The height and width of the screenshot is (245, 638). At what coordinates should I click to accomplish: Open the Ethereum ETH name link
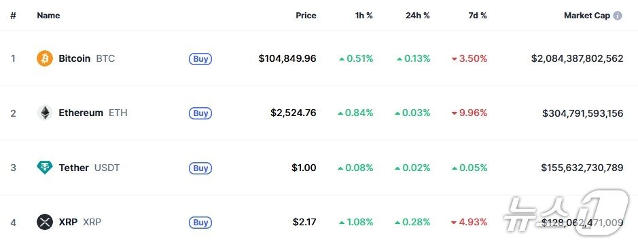point(93,113)
